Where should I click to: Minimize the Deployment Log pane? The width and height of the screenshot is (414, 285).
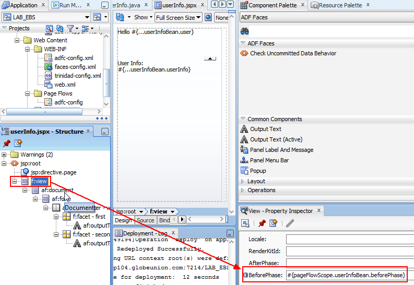230,233
